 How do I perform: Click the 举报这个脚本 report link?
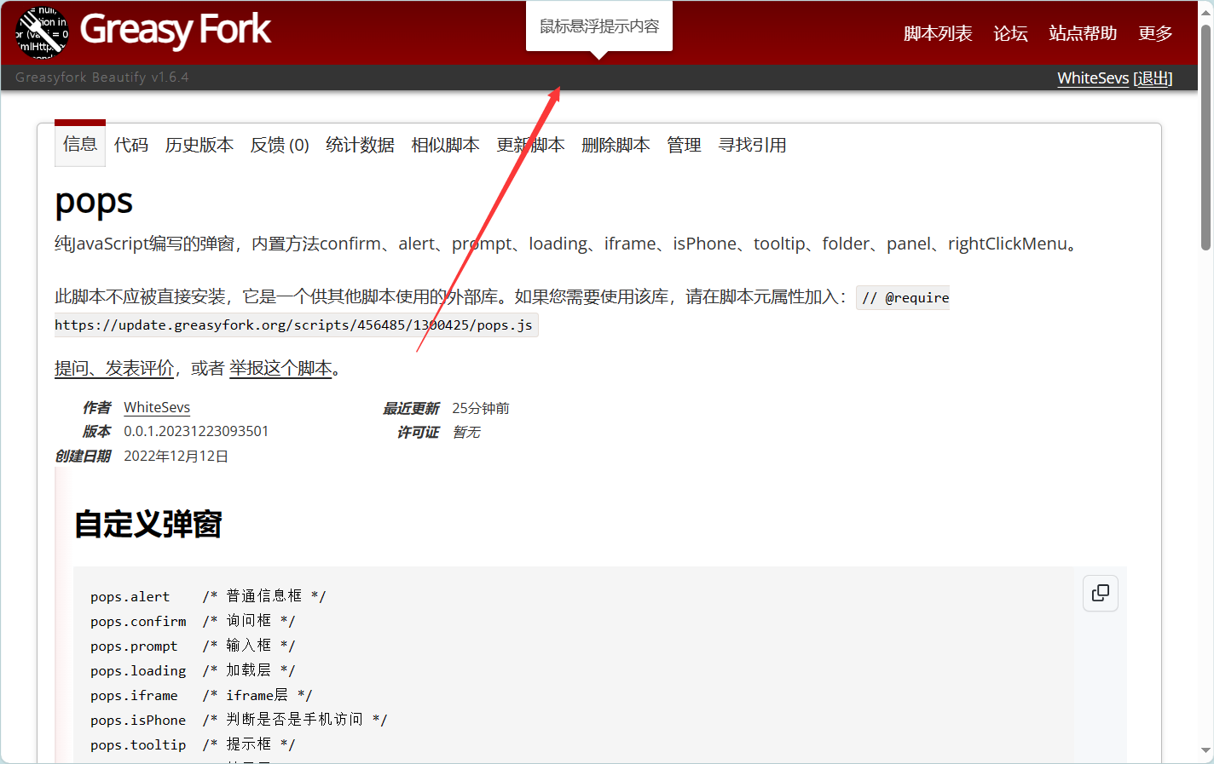(280, 368)
